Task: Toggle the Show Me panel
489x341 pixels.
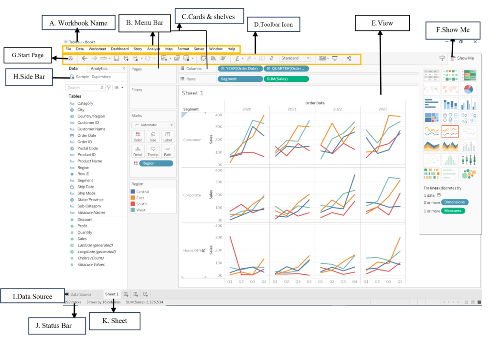Action: click(x=461, y=58)
